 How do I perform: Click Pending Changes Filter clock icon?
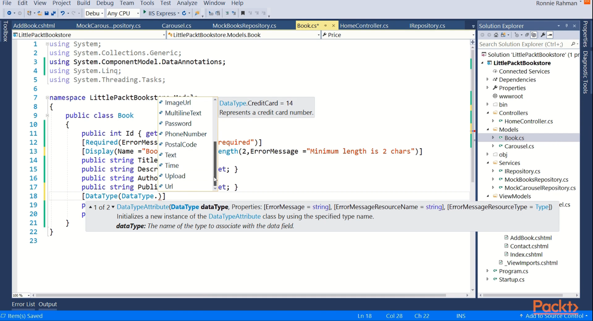[x=517, y=35]
